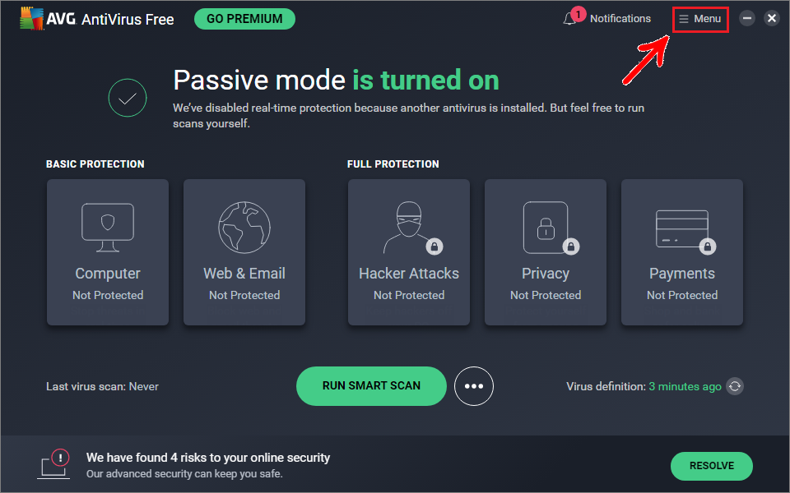Minimize the AVG window
Viewport: 790px width, 493px height.
click(x=747, y=18)
